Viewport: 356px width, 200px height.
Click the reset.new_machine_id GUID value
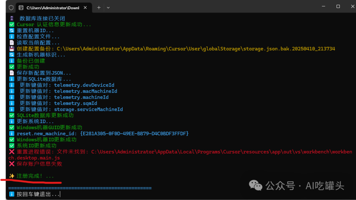click(134, 134)
